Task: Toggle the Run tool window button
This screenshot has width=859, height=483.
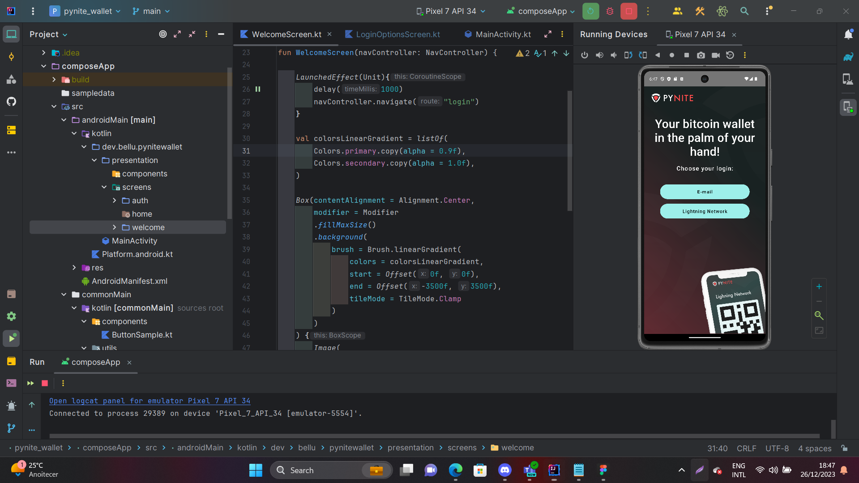Action: 11,338
